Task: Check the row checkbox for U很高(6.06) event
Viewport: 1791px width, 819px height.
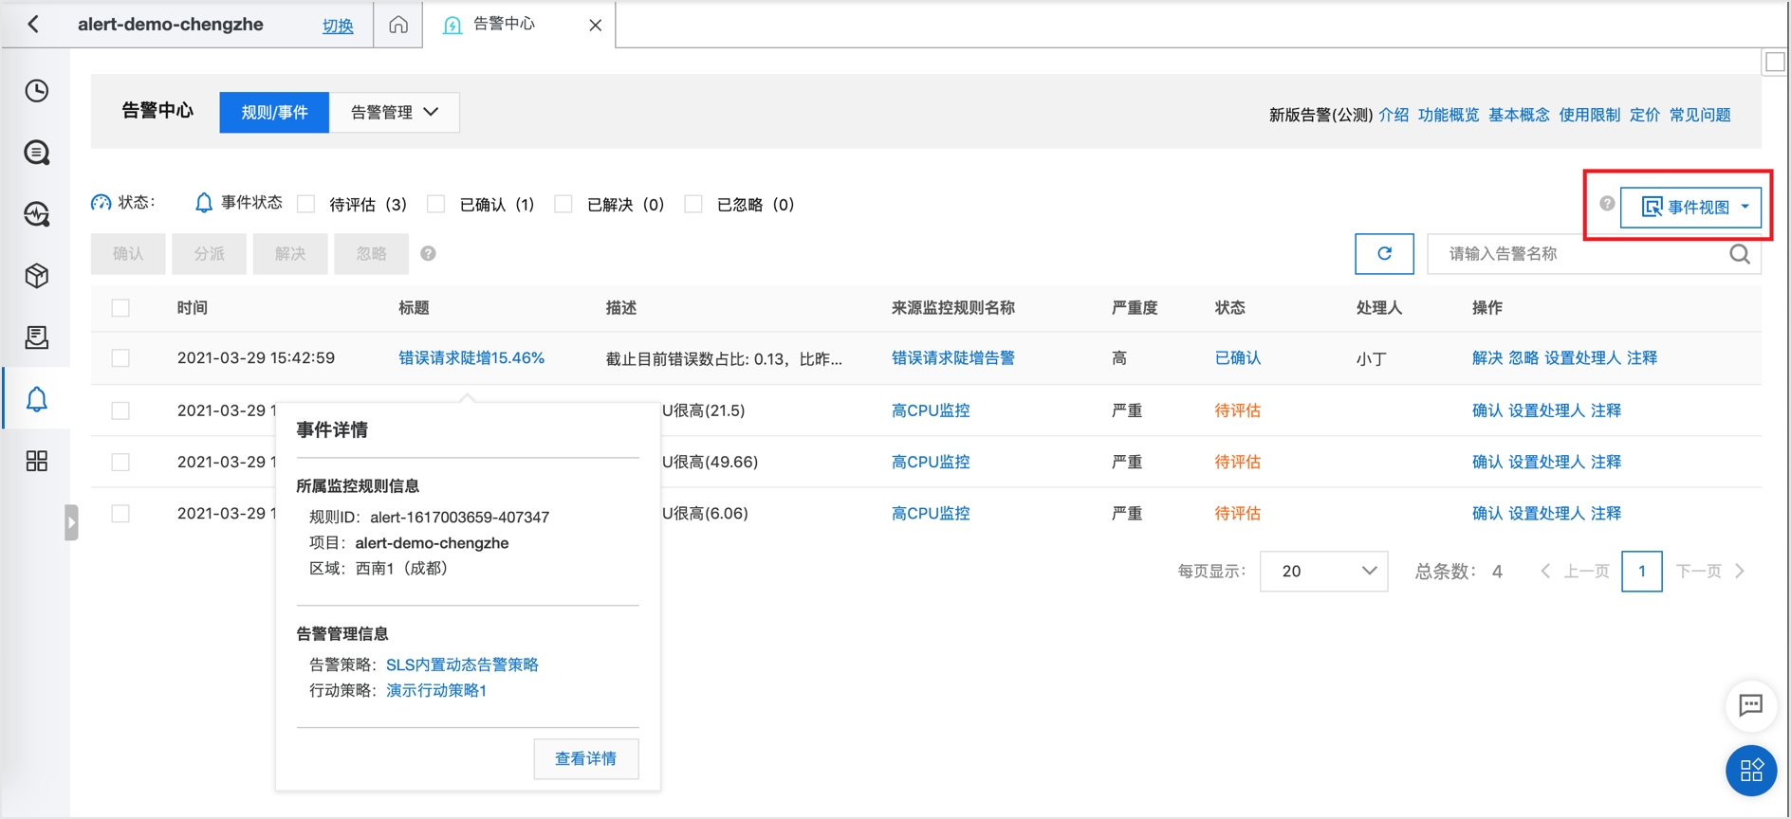Action: [x=120, y=514]
